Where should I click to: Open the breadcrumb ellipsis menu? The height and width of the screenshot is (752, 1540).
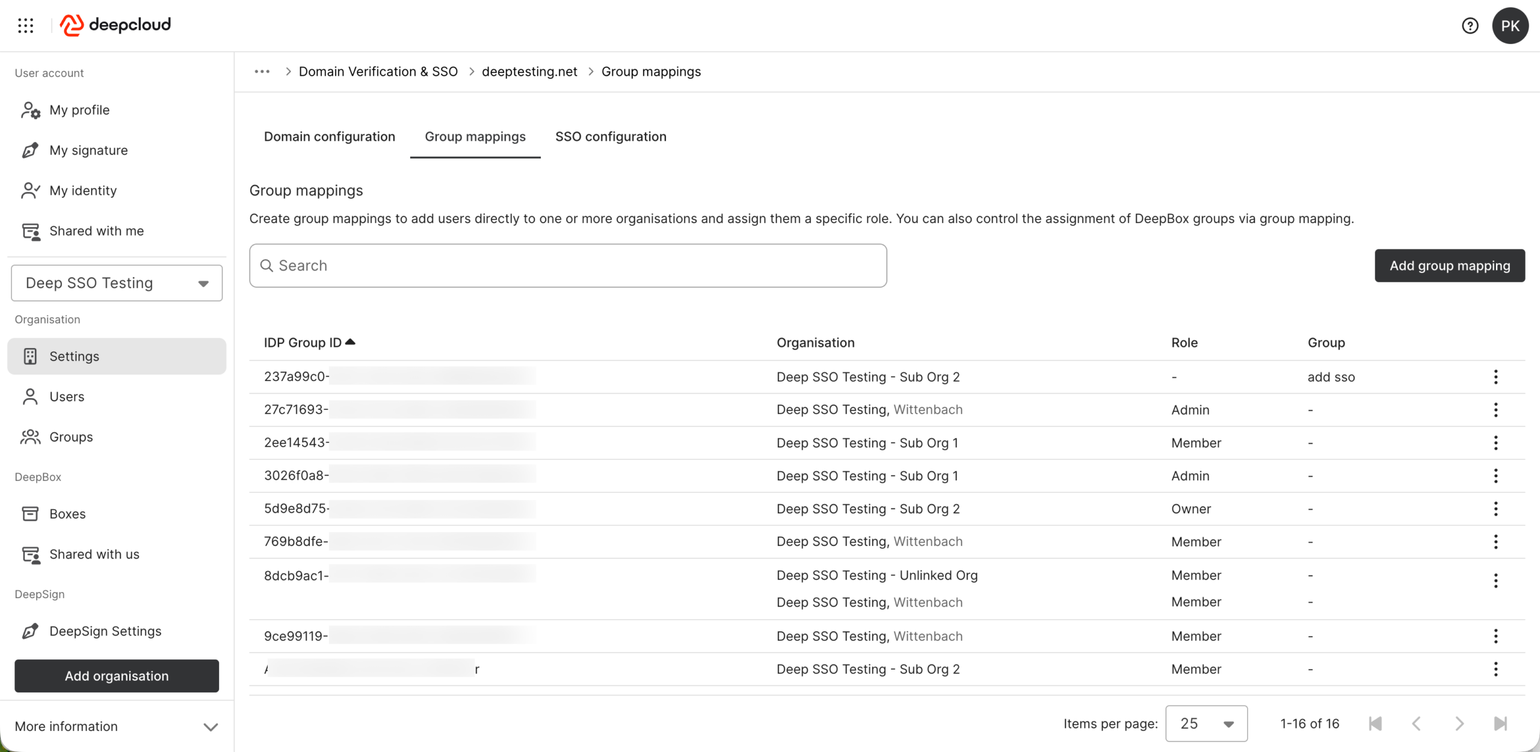click(x=262, y=72)
